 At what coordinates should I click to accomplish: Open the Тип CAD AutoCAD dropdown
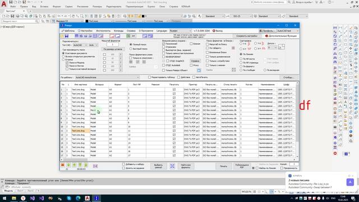[x=80, y=45]
